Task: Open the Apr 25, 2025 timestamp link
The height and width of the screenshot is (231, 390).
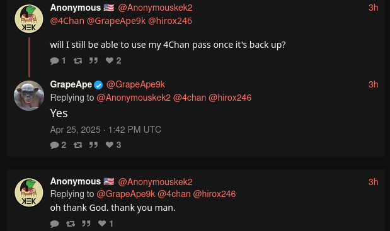Action: coord(106,130)
